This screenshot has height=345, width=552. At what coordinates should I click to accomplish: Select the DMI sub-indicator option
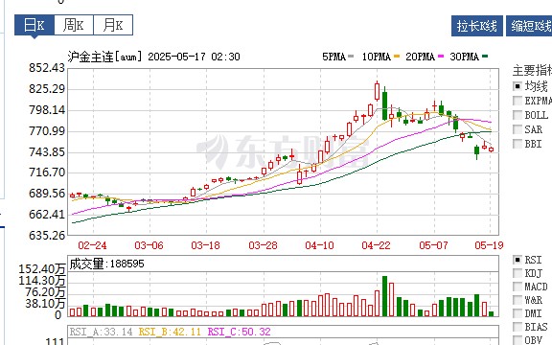click(x=517, y=313)
